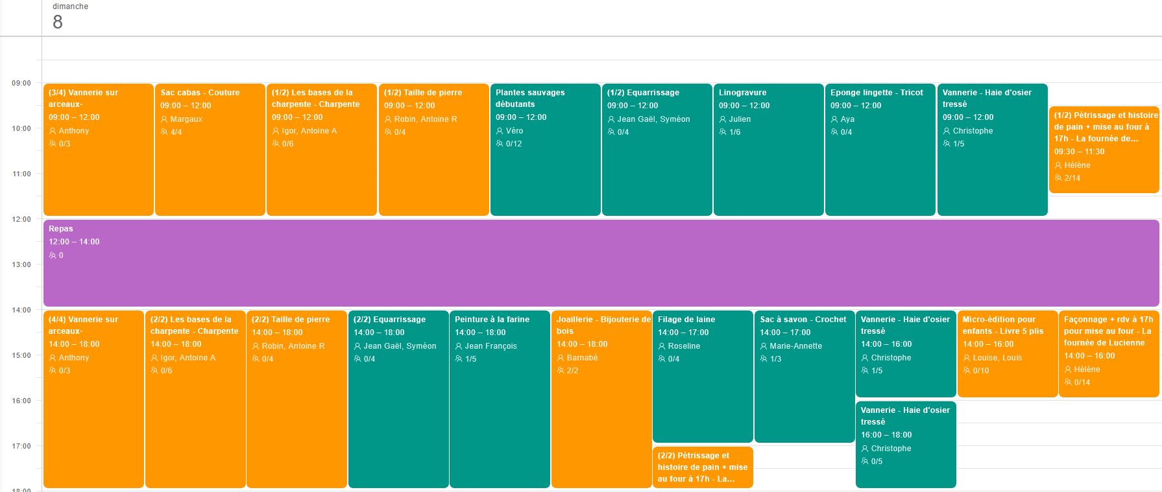Viewport: 1162px width, 492px height.
Task: Click person icon beside Roseline in Filage de laine
Action: 662,346
